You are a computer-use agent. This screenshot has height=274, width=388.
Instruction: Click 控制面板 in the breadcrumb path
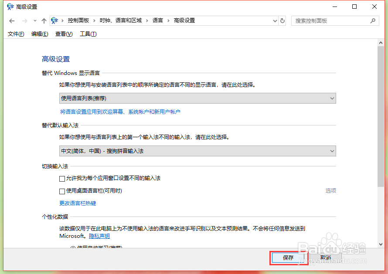[78, 20]
